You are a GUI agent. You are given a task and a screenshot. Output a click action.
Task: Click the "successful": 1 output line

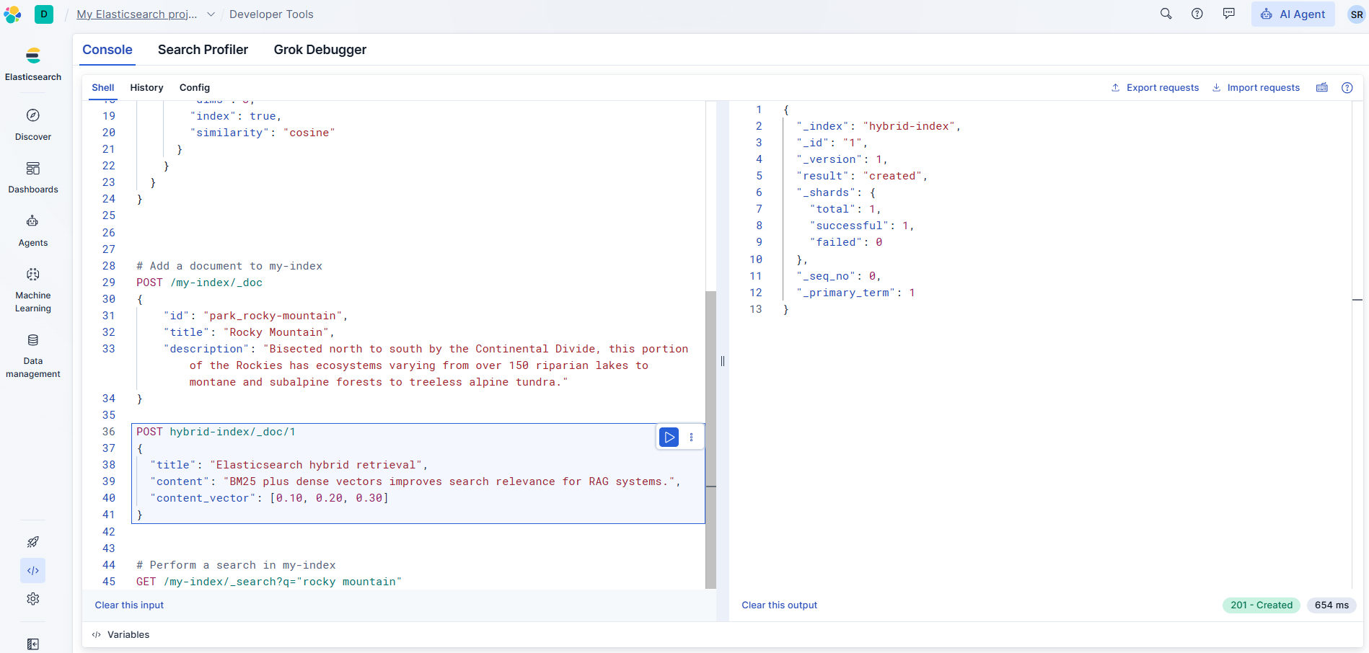[862, 226]
